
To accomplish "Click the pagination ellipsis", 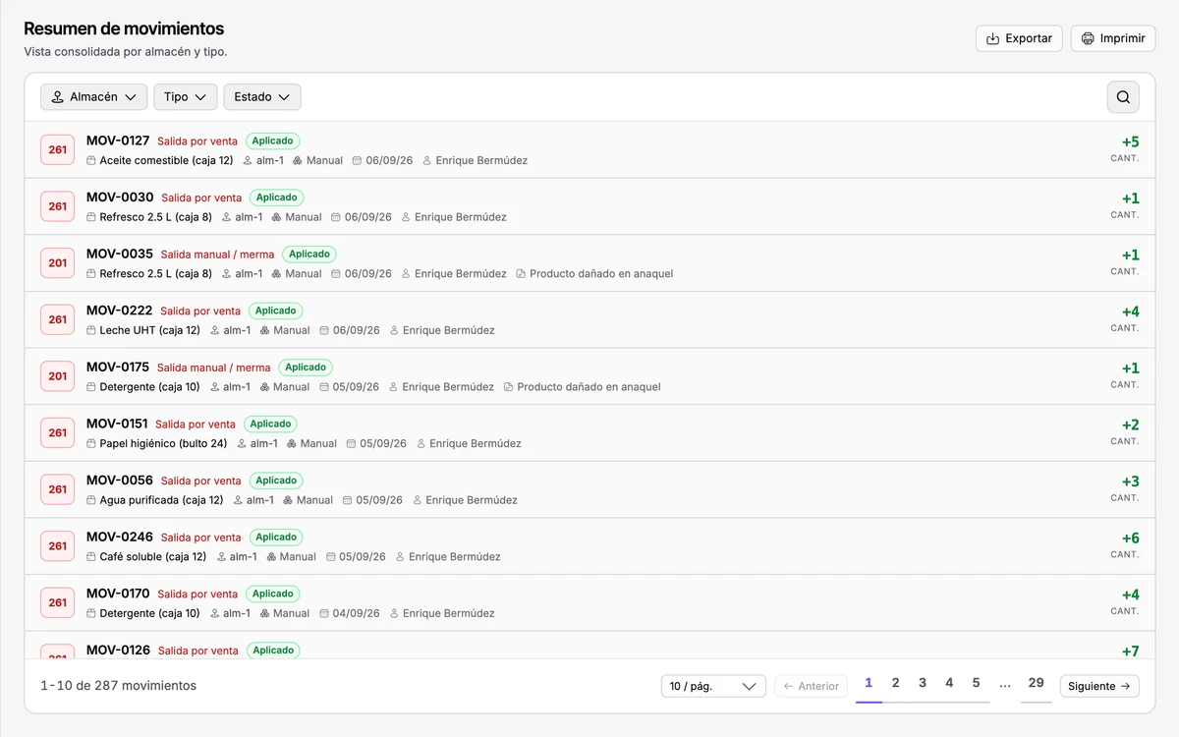I will tap(1004, 684).
